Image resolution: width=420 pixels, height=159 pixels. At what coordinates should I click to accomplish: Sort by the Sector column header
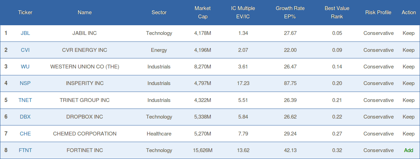[x=159, y=12]
